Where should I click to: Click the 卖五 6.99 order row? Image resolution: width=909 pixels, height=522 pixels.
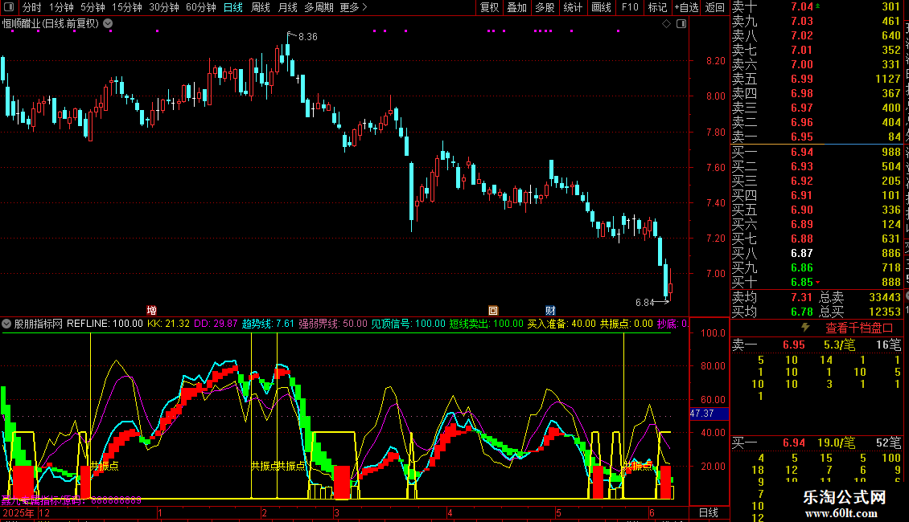816,79
